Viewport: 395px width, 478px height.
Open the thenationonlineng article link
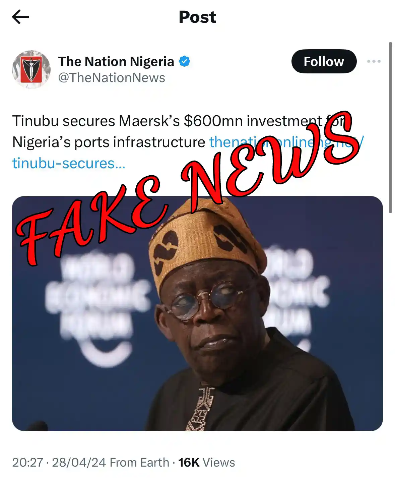pyautogui.click(x=286, y=142)
